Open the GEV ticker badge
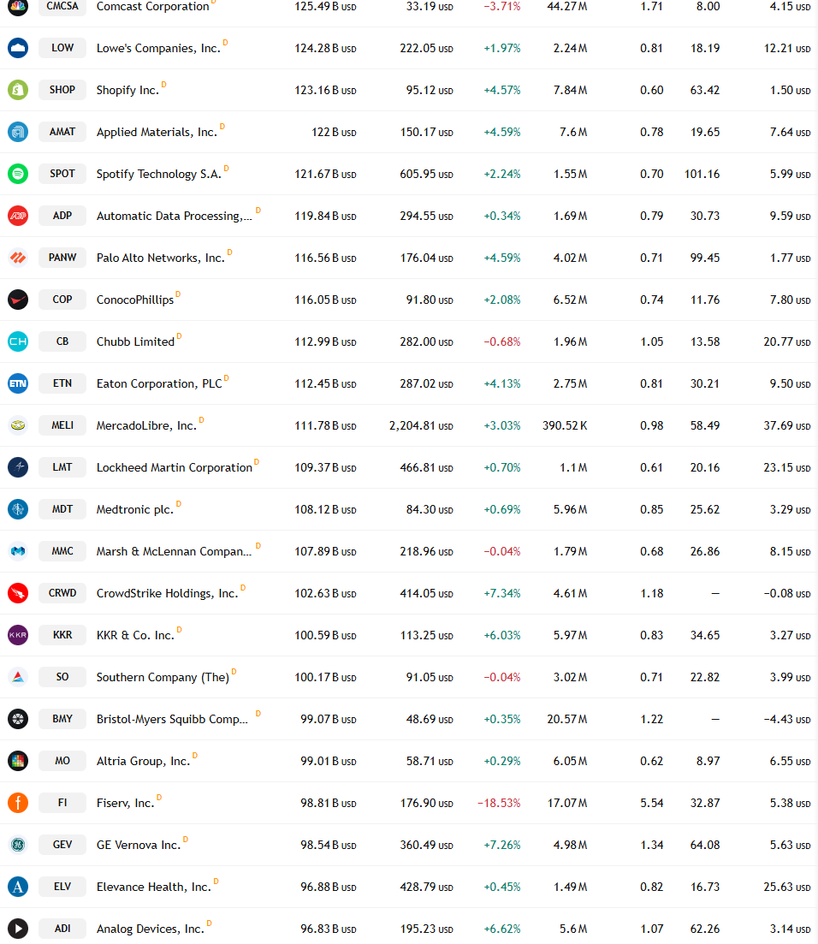The width and height of the screenshot is (818, 944). (62, 845)
